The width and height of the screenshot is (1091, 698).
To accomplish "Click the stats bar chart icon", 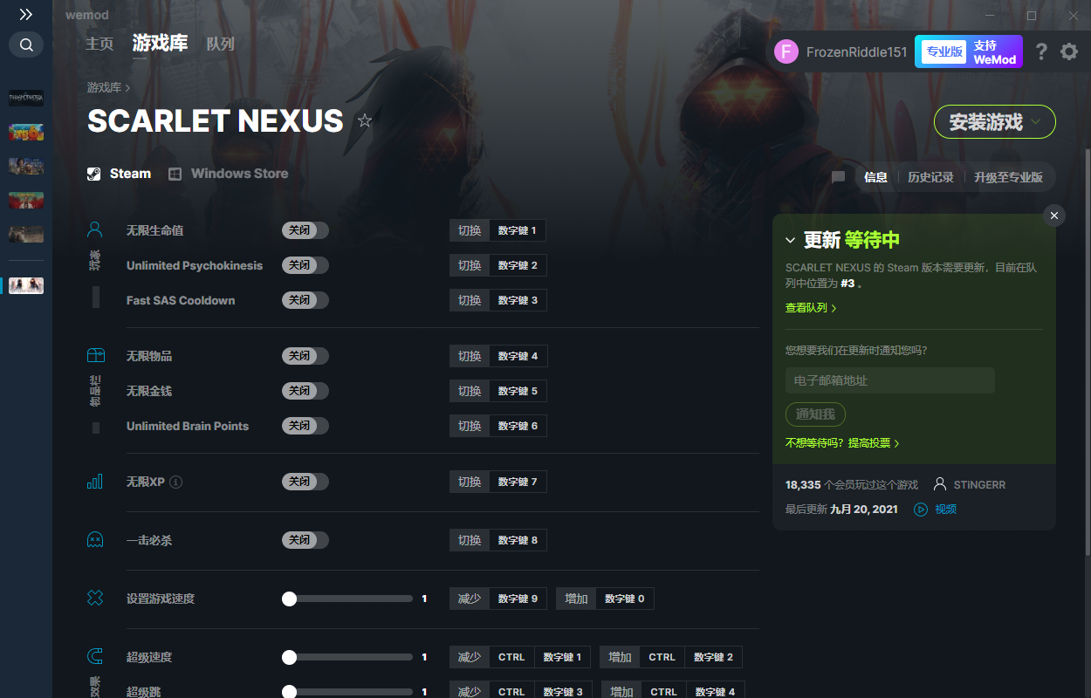I will coord(95,482).
